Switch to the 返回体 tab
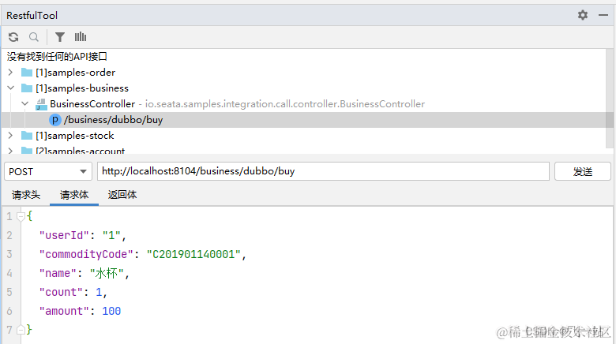Image resolution: width=616 pixels, height=344 pixels. [122, 195]
